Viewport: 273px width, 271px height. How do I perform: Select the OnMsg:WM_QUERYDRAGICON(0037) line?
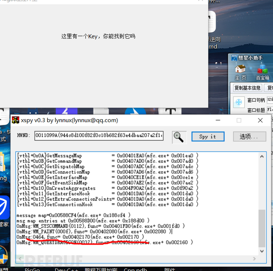pos(104,242)
